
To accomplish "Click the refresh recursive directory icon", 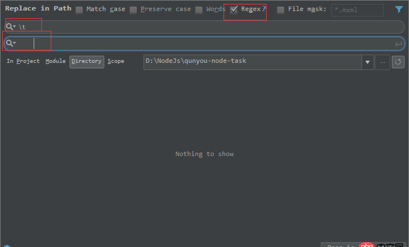I will coord(398,62).
